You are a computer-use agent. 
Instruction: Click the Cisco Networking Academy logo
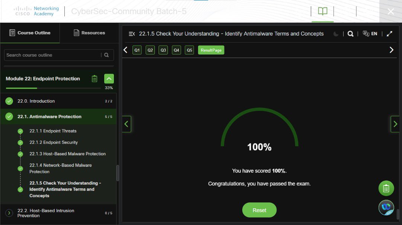(36, 11)
